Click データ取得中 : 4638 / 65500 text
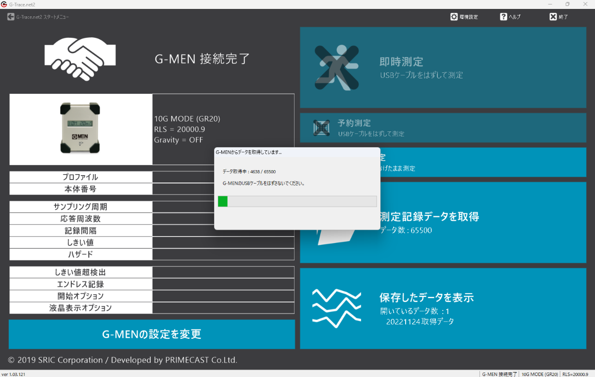This screenshot has height=377, width=595. pyautogui.click(x=249, y=171)
